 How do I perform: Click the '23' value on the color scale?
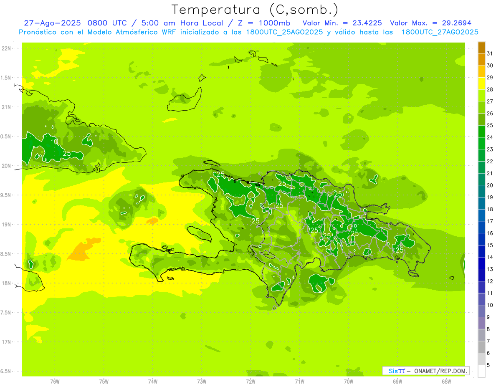tap(490, 149)
